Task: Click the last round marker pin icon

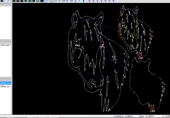Action: pyautogui.click(x=113, y=1)
